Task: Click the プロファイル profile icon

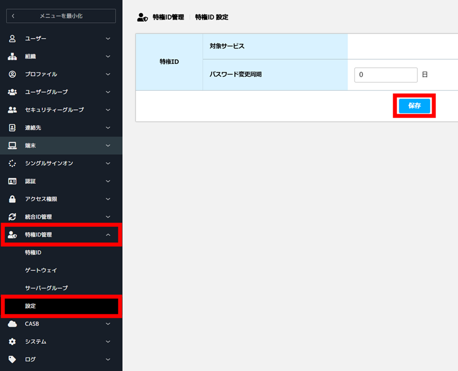Action: tap(12, 74)
